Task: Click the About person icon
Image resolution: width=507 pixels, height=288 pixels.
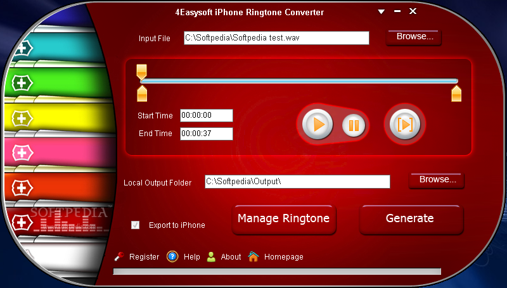Action: tap(211, 257)
